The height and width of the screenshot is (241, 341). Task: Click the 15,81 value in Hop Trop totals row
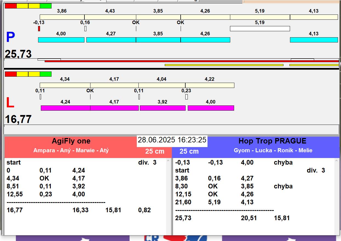[282, 218]
